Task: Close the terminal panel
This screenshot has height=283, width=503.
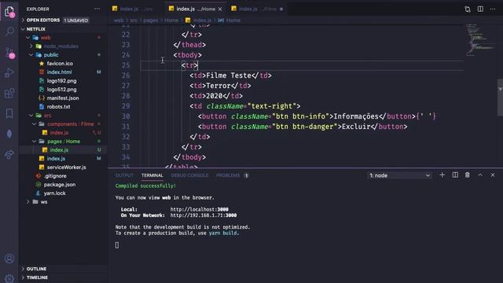Action: 493,175
